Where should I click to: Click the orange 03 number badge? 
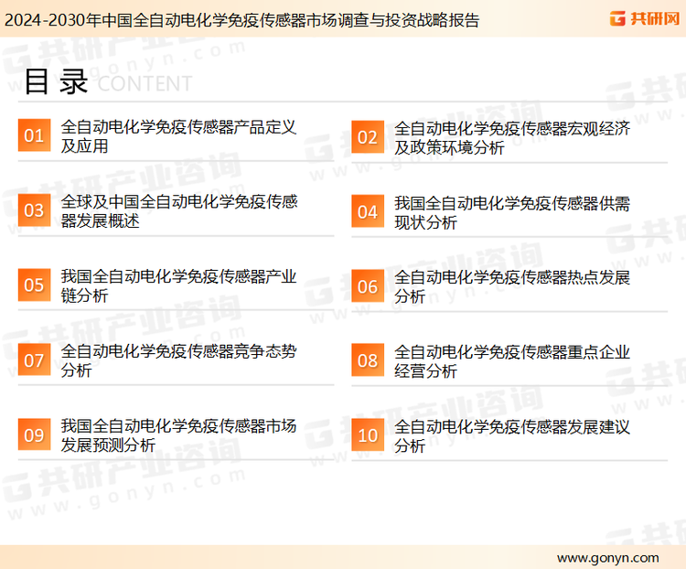[34, 210]
